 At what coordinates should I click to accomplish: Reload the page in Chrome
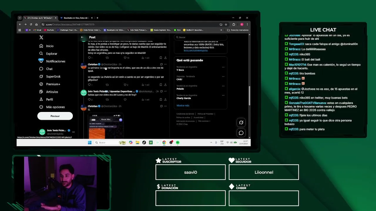(31, 25)
